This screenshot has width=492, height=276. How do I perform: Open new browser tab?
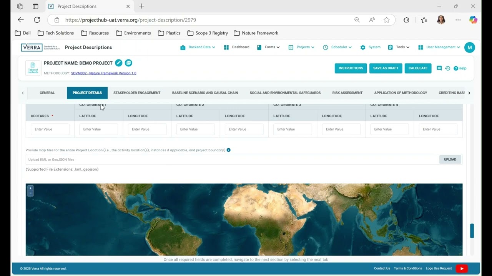141,6
